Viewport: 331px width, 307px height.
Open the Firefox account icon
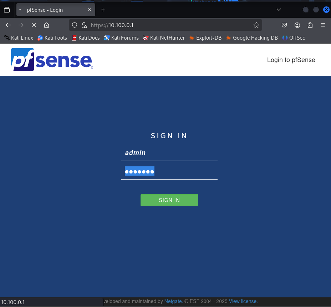pos(297,25)
